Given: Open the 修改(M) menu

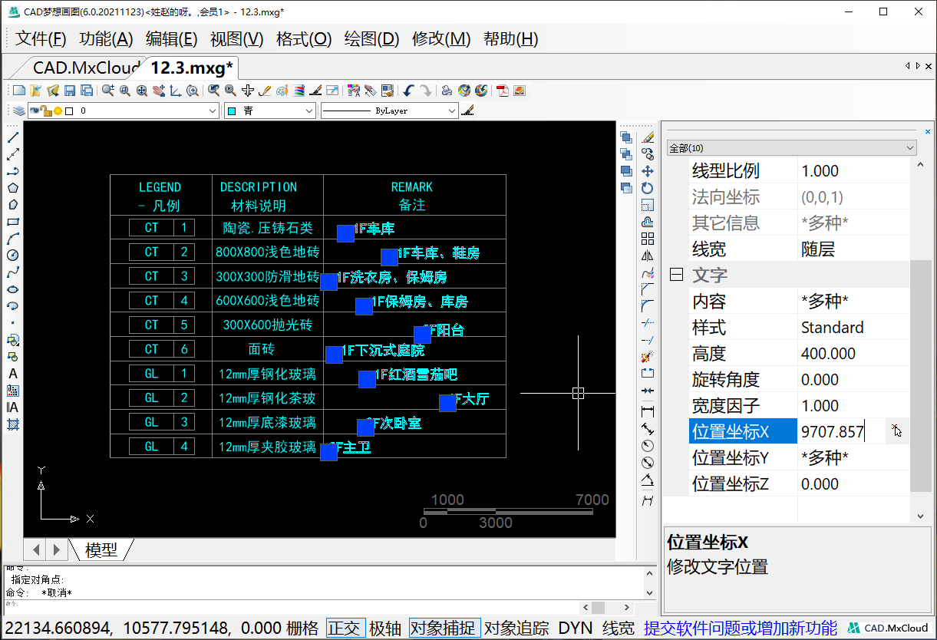Looking at the screenshot, I should pos(441,39).
